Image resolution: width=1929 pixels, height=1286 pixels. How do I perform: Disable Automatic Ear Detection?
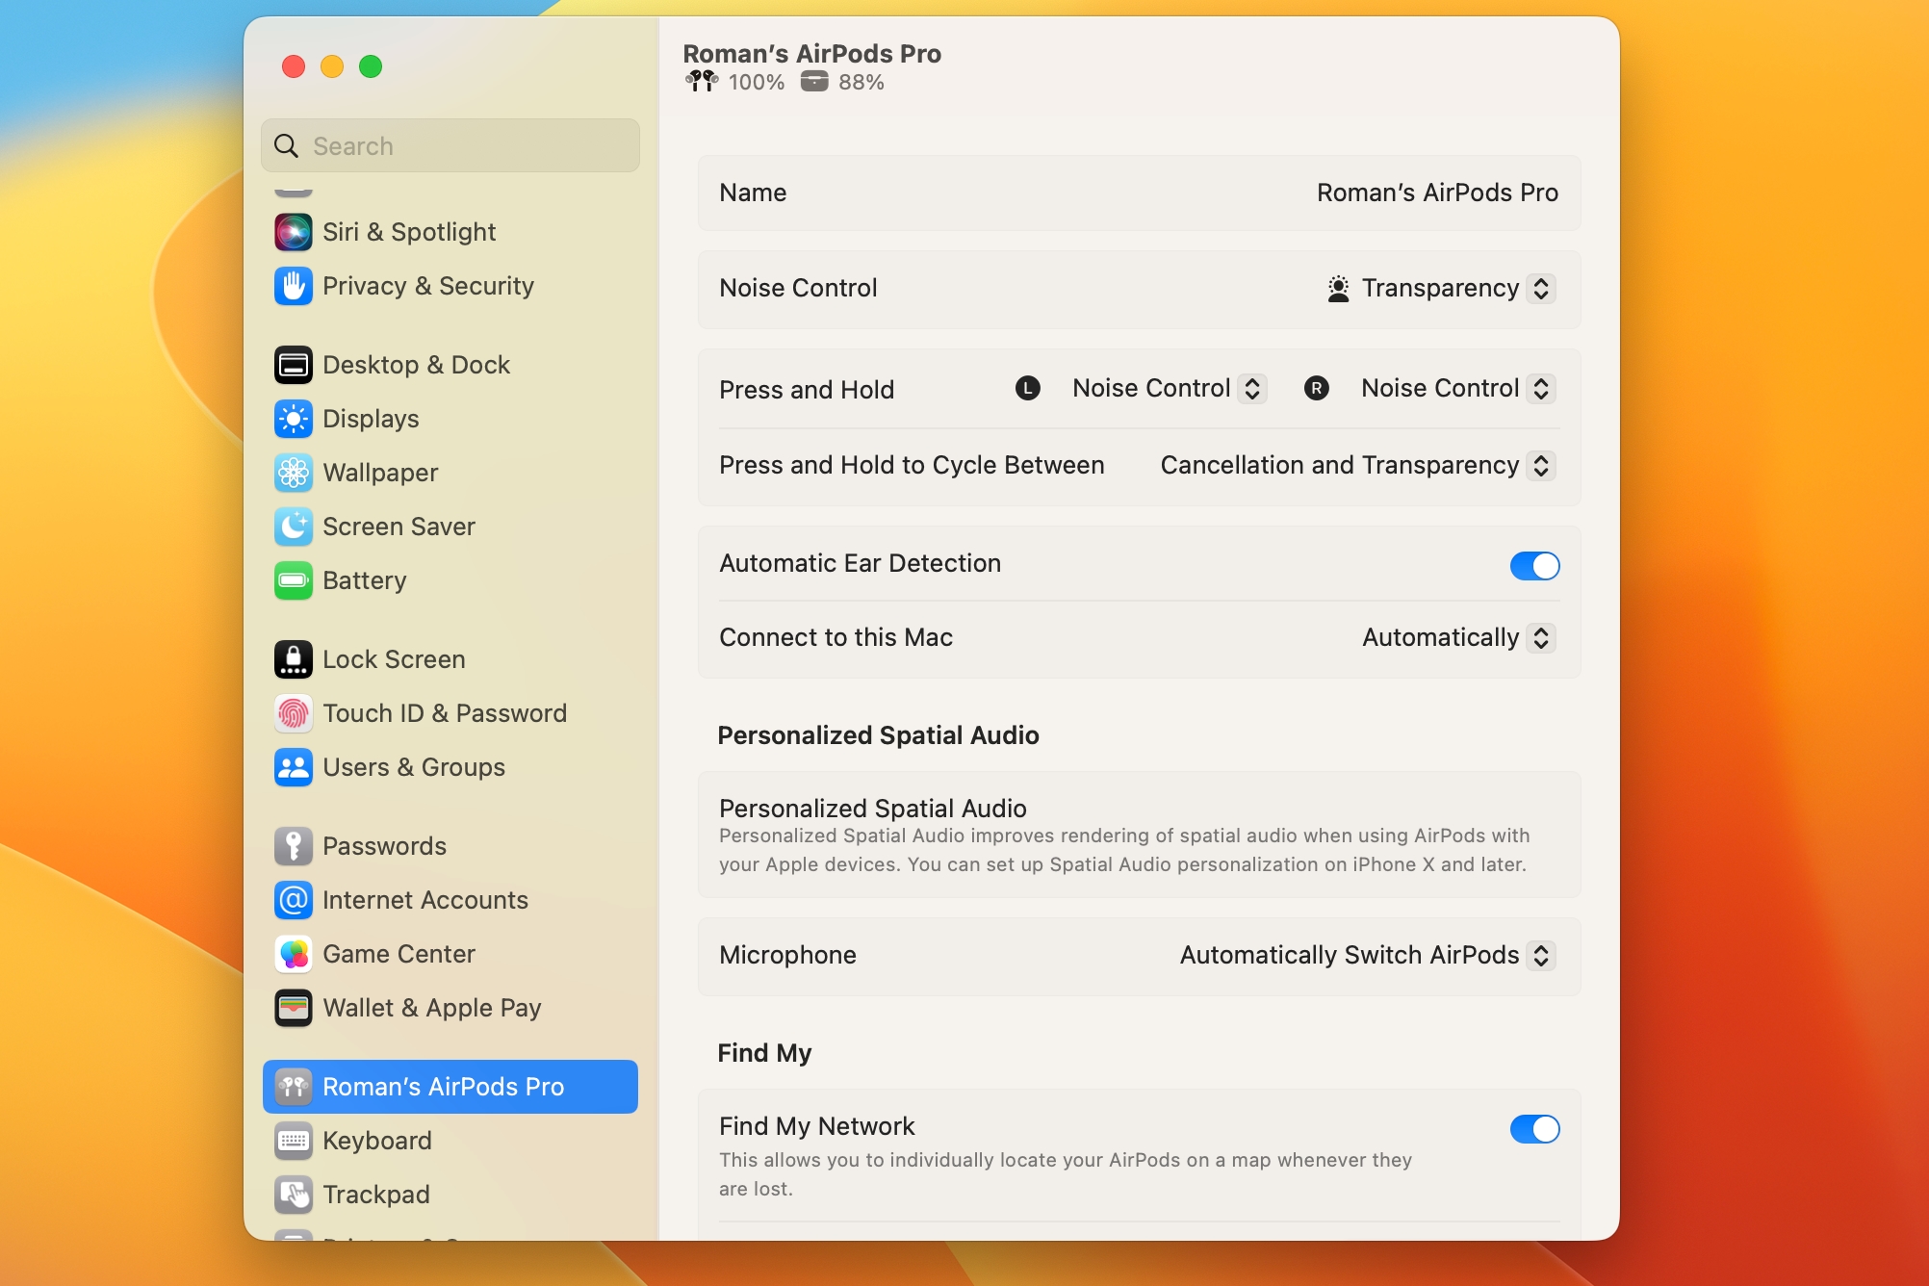pos(1535,566)
